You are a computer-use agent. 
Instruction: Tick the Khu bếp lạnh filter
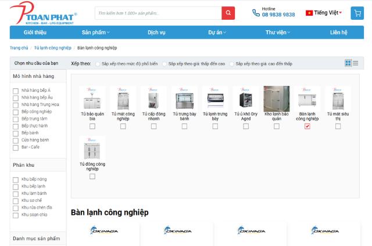click(16, 187)
